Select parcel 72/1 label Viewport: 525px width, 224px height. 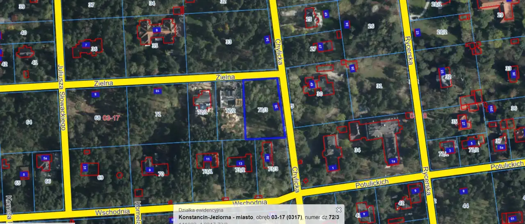(x=202, y=111)
